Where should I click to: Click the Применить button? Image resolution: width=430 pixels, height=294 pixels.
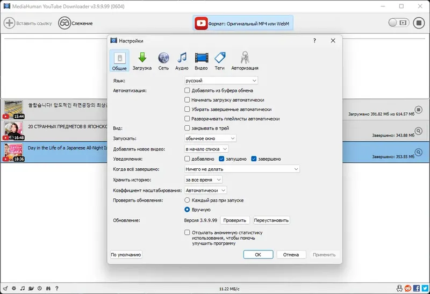324,255
